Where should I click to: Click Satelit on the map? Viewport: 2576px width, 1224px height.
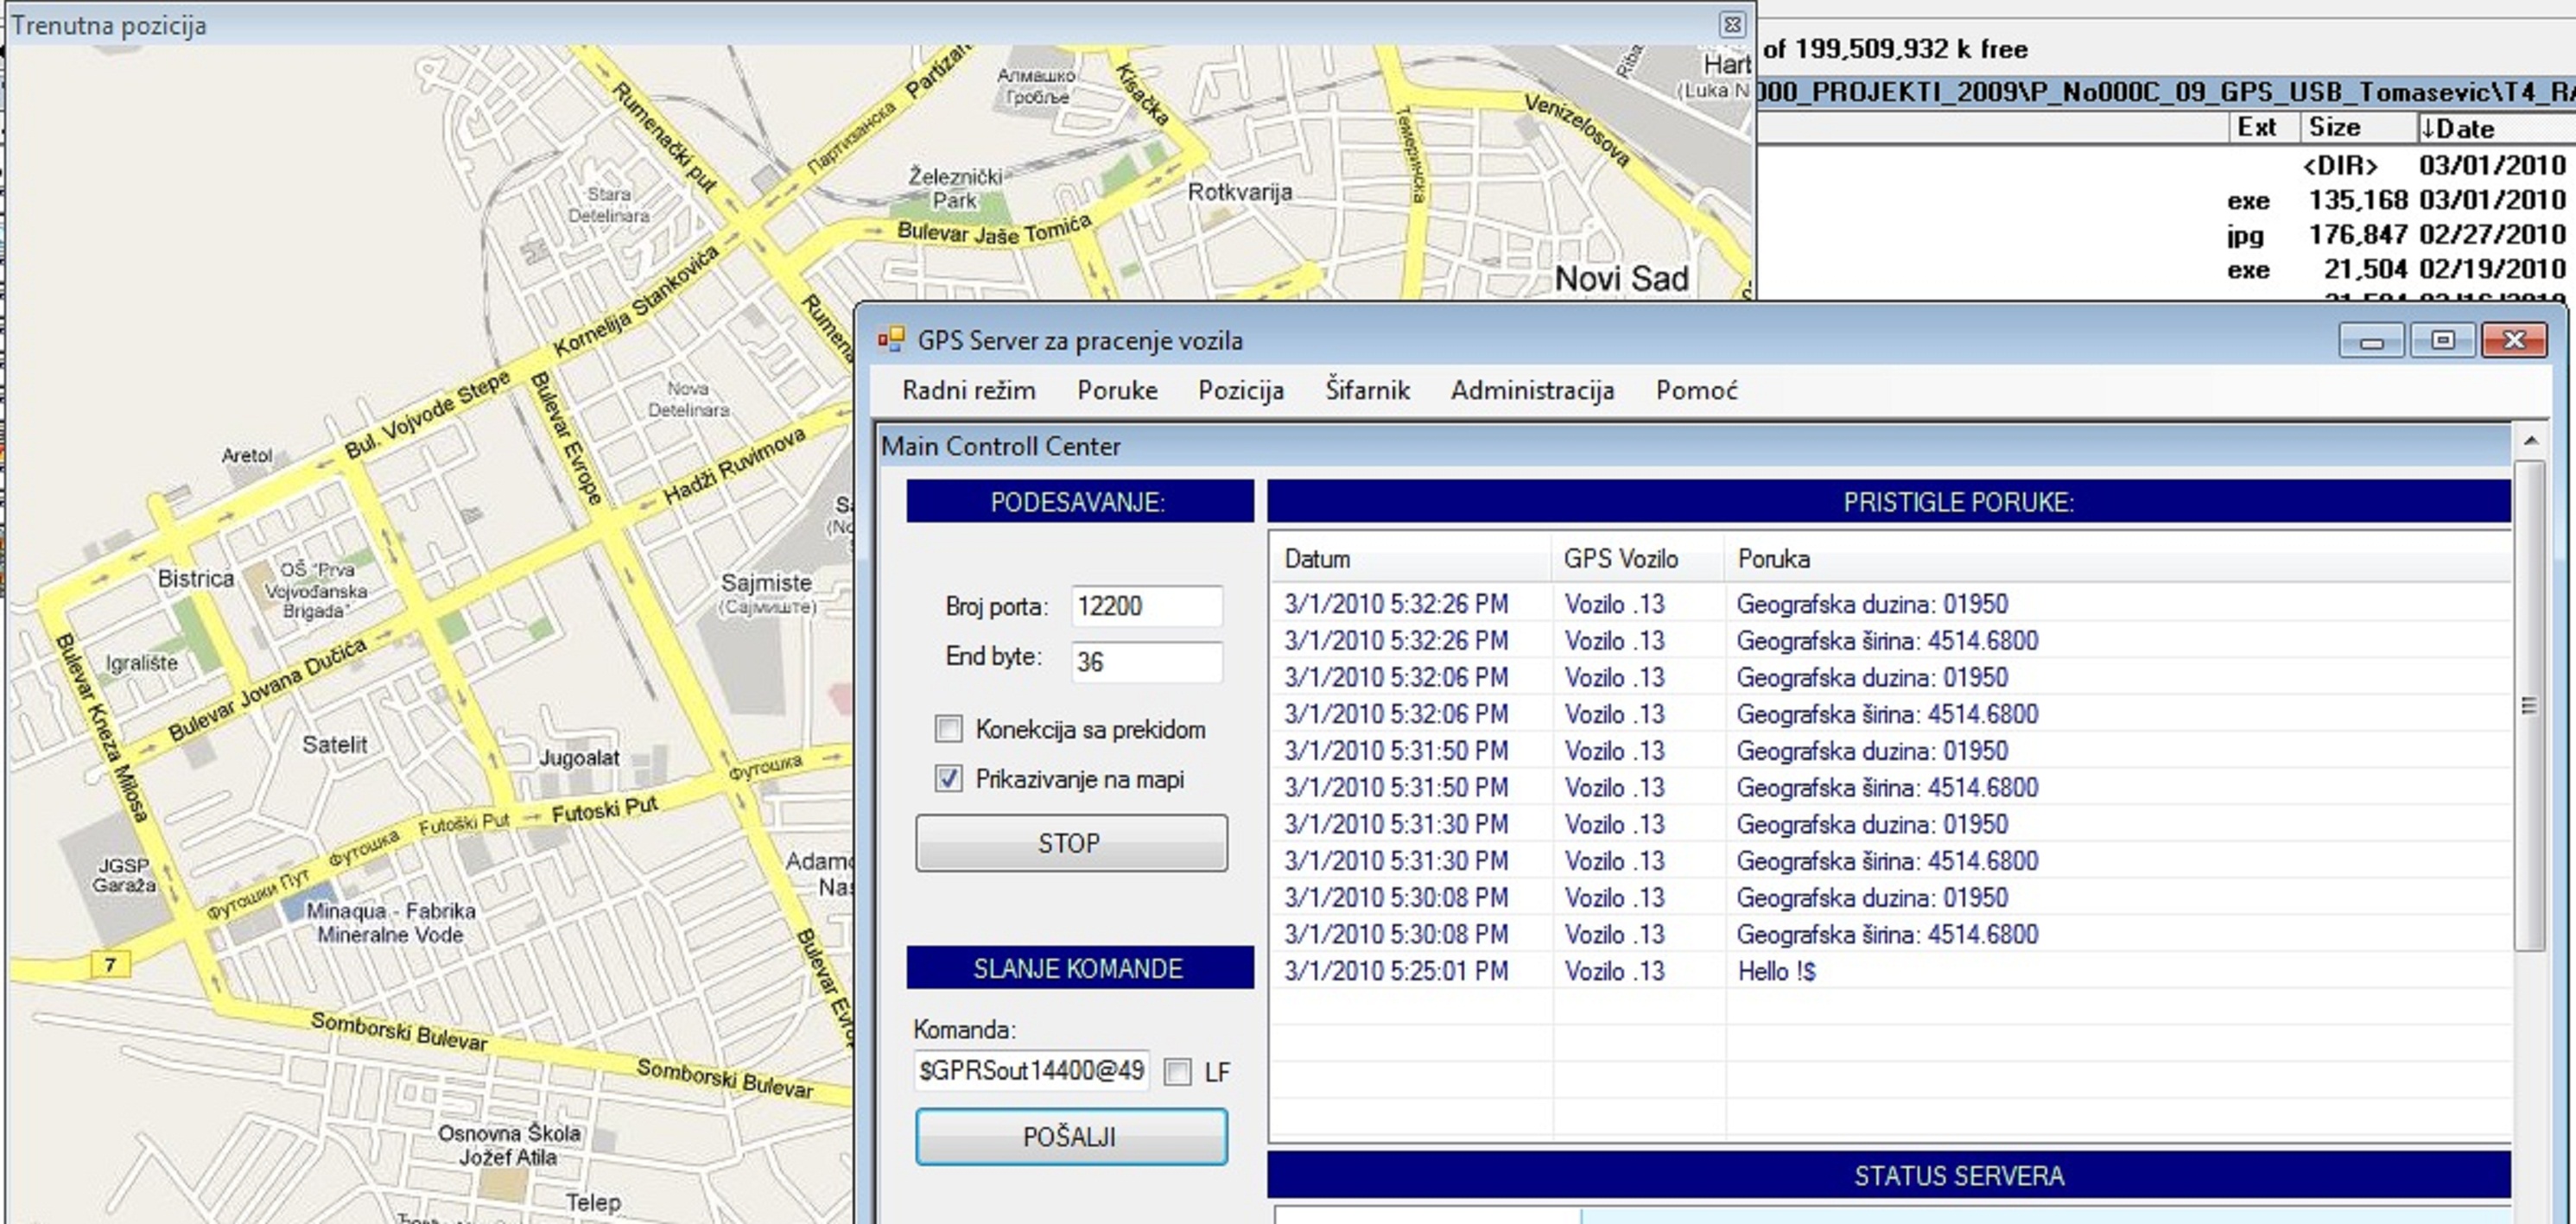coord(334,745)
